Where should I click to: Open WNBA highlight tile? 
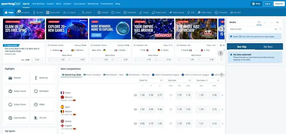coord(42,105)
